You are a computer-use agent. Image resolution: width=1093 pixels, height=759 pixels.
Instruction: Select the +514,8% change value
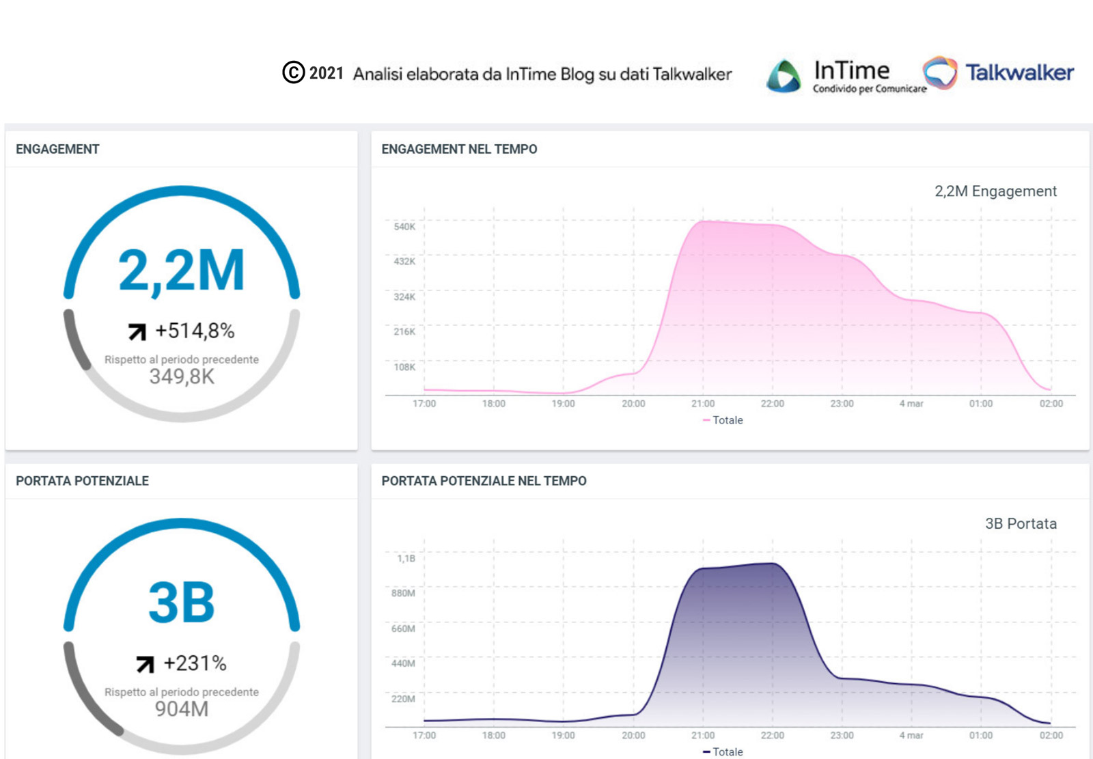(x=195, y=331)
